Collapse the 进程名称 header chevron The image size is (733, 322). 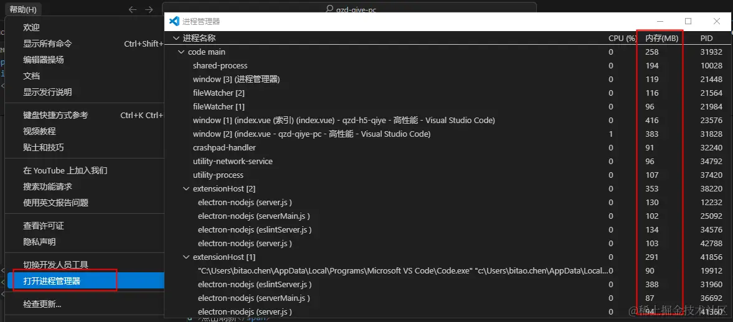(176, 39)
